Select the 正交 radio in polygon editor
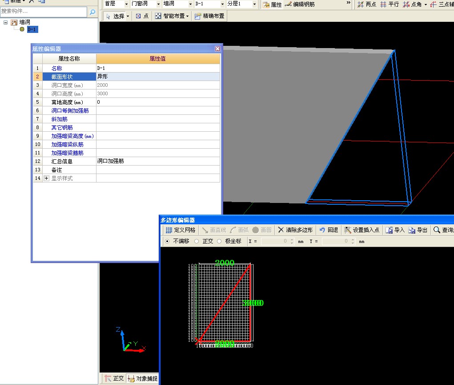 pyautogui.click(x=197, y=241)
